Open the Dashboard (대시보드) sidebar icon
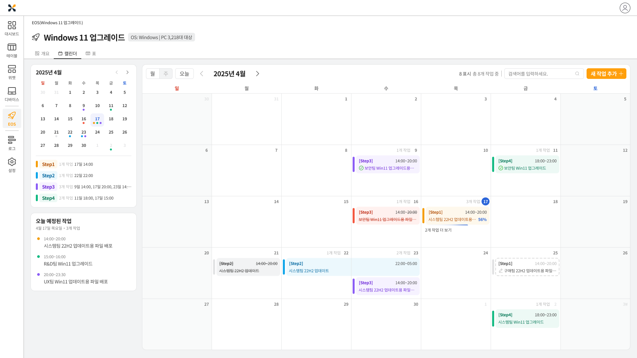The width and height of the screenshot is (637, 358). click(x=12, y=29)
